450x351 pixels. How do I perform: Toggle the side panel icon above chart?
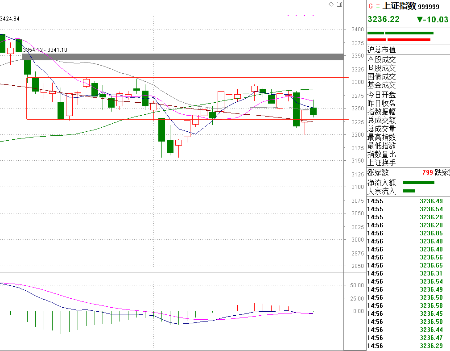(339, 4)
